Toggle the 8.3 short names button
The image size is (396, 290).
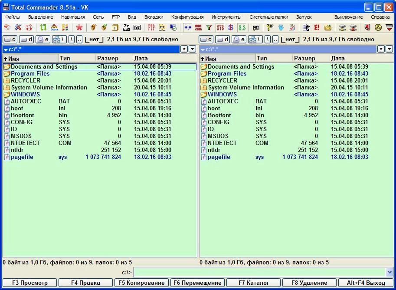242,27
